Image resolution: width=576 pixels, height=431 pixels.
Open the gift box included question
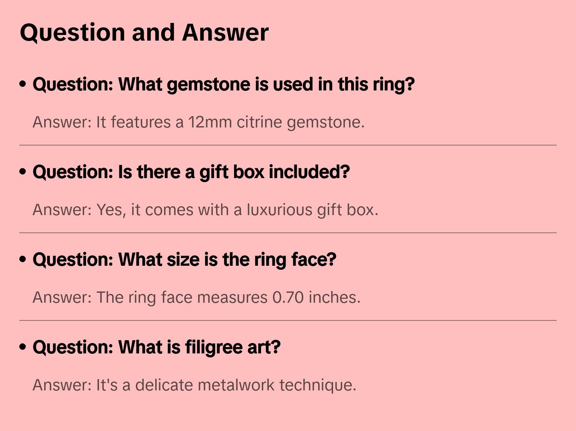point(191,172)
